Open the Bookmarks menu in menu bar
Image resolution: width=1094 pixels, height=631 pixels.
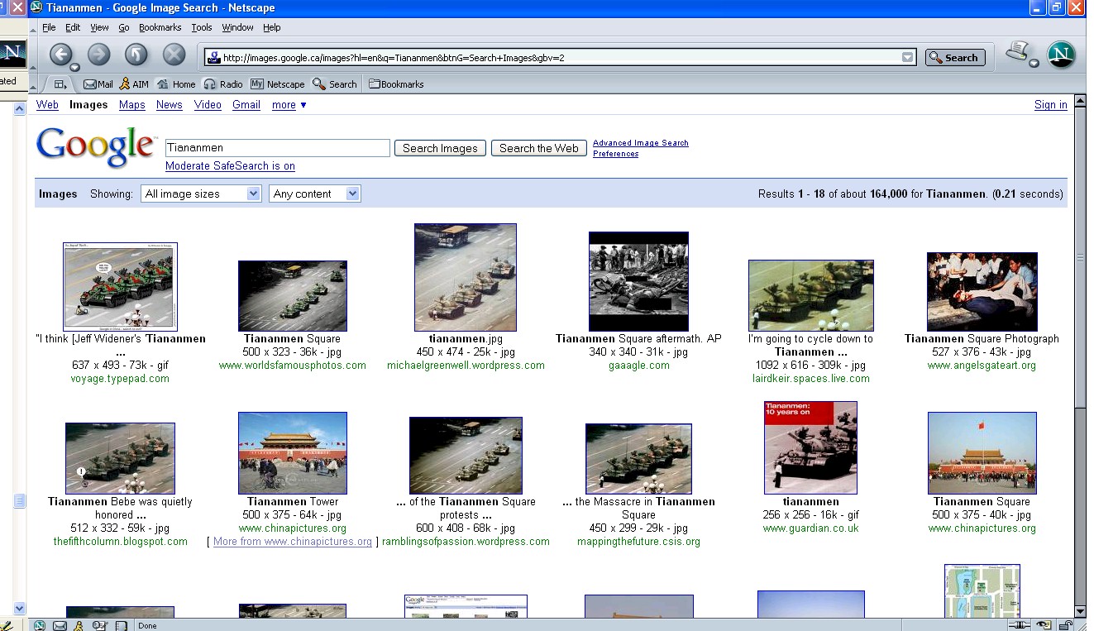pyautogui.click(x=160, y=27)
